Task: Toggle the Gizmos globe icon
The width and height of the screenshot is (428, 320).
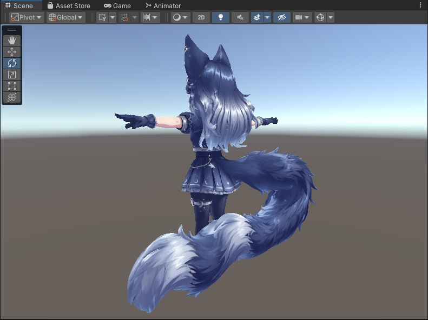Action: click(320, 17)
